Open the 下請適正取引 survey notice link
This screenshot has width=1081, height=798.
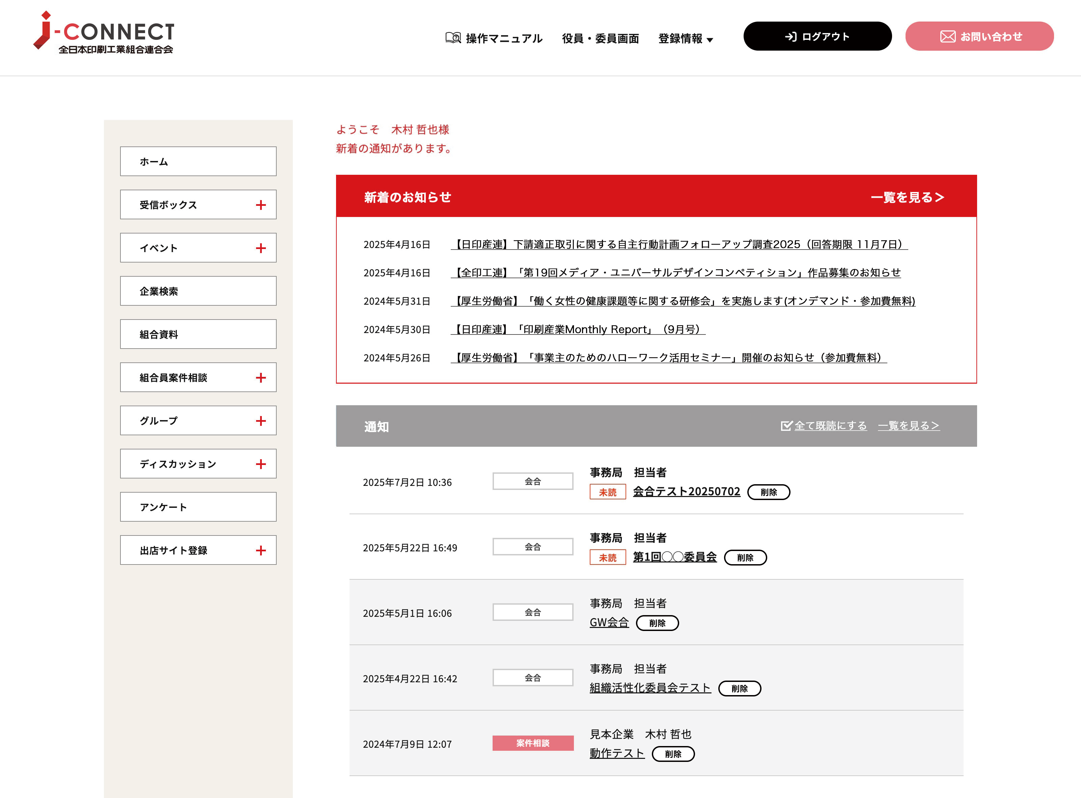[x=679, y=244]
